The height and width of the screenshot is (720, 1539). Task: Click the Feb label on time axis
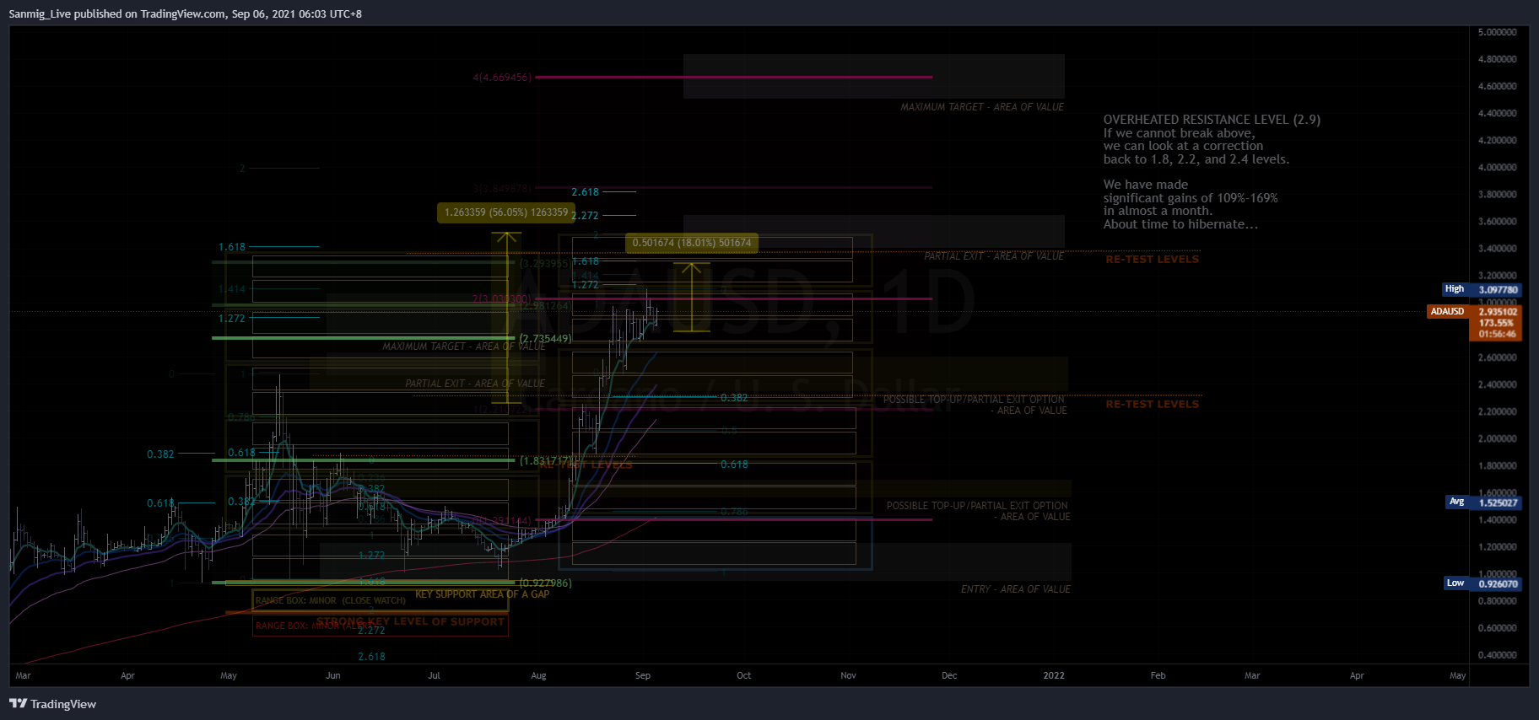(x=1158, y=675)
